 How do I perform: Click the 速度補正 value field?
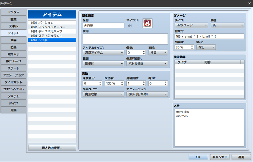point(91,83)
